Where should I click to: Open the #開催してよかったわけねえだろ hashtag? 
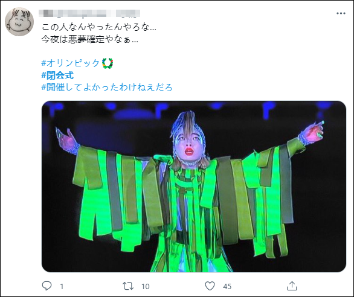(x=107, y=87)
